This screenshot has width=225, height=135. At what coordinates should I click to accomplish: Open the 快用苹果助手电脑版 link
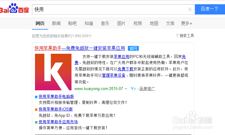point(56,97)
